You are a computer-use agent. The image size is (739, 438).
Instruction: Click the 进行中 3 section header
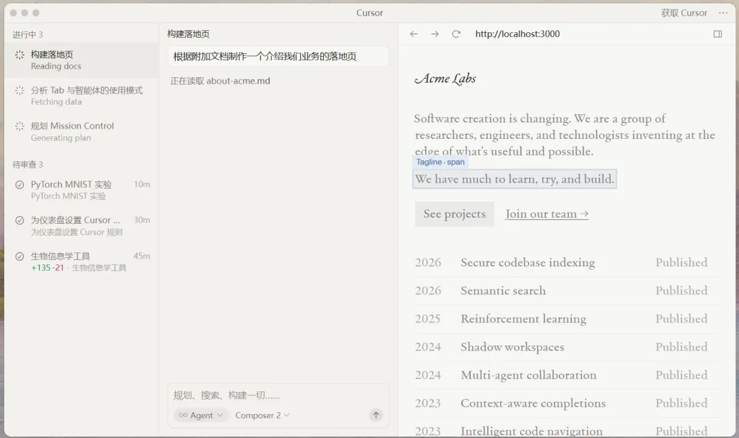[27, 34]
